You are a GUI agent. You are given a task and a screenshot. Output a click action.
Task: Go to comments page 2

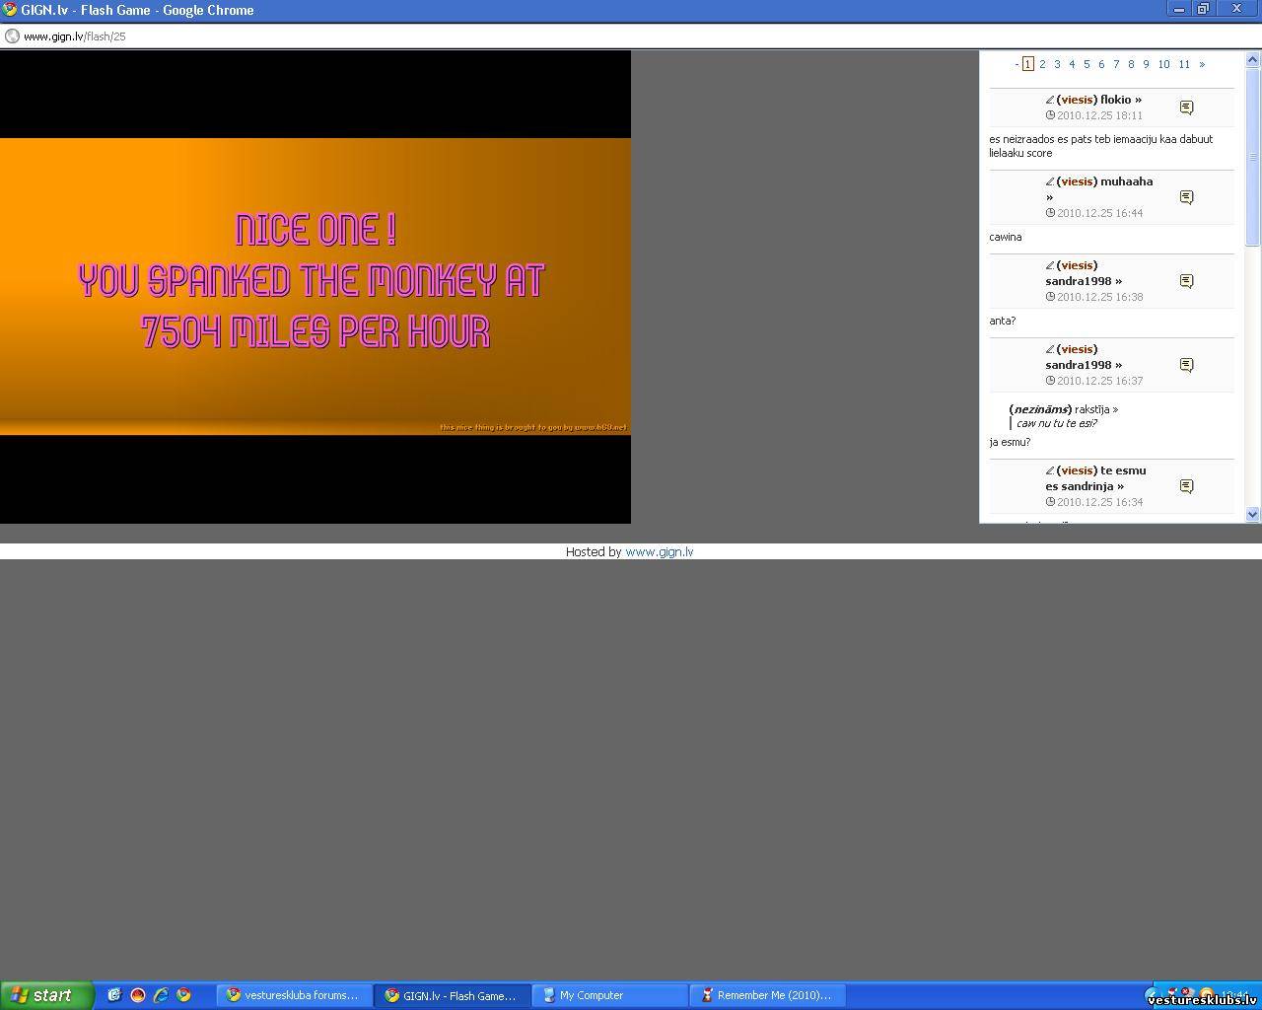click(1042, 64)
